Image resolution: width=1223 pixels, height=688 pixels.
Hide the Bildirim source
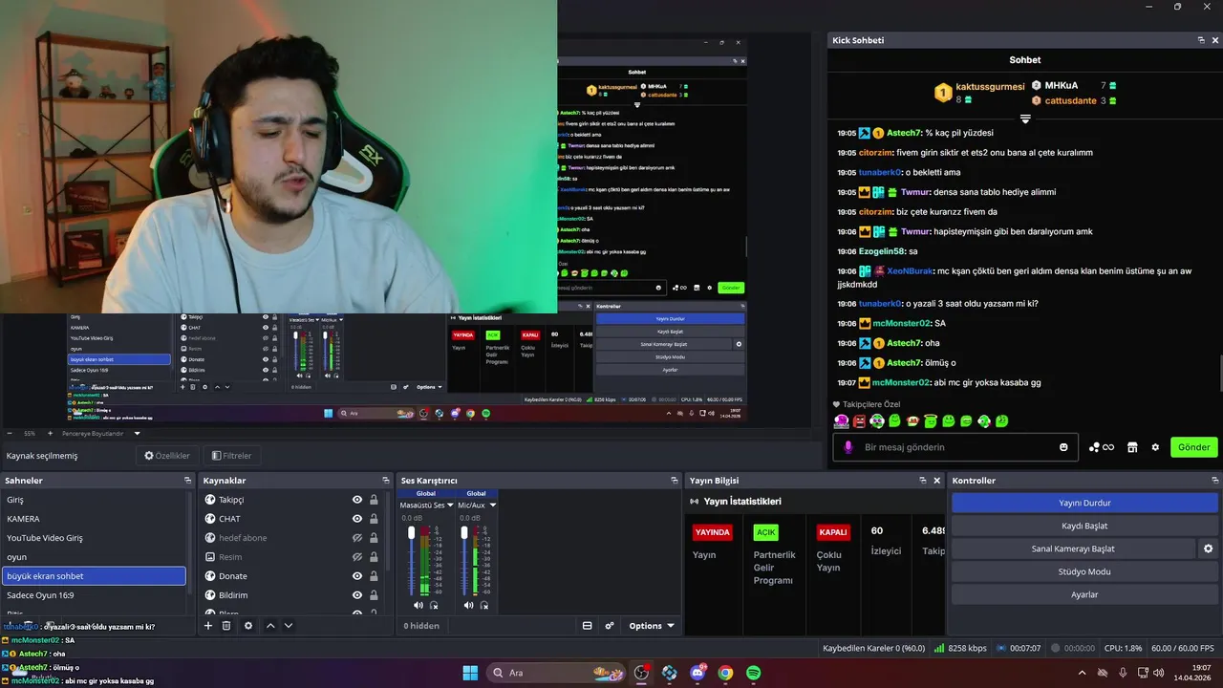[357, 595]
